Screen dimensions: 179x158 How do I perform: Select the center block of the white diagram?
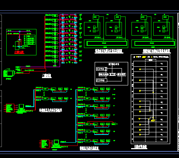112,74
